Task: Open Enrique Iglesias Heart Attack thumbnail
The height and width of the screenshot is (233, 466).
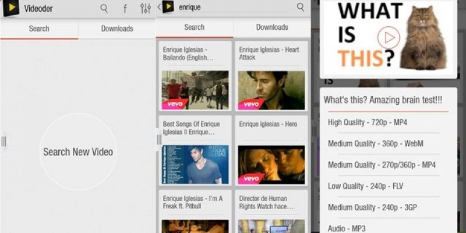Action: [271, 90]
